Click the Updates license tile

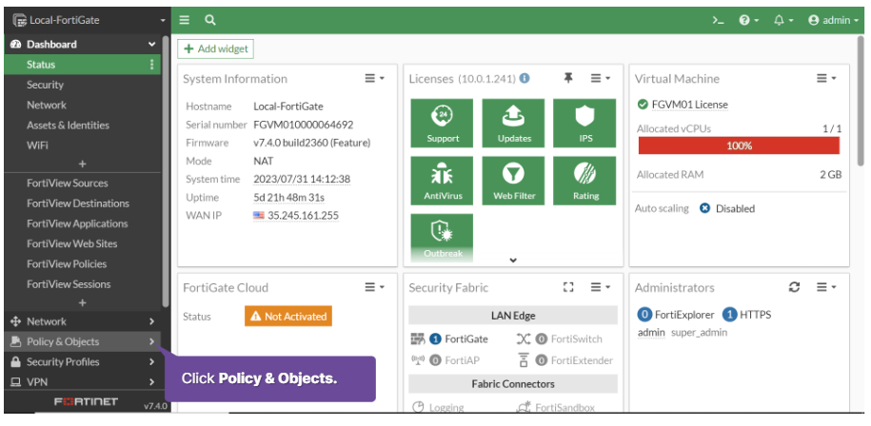(x=514, y=124)
